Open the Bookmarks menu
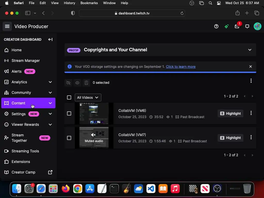The image size is (264, 198). pos(89,3)
